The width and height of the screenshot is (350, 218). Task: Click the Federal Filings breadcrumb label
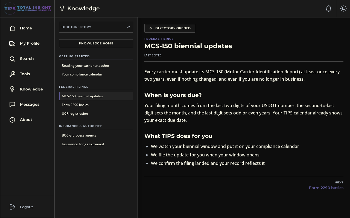pyautogui.click(x=159, y=39)
